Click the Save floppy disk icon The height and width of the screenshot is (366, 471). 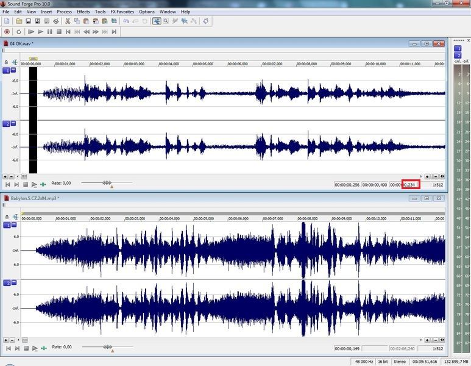pos(28,21)
